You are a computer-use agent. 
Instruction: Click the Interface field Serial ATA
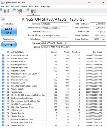point(55,32)
